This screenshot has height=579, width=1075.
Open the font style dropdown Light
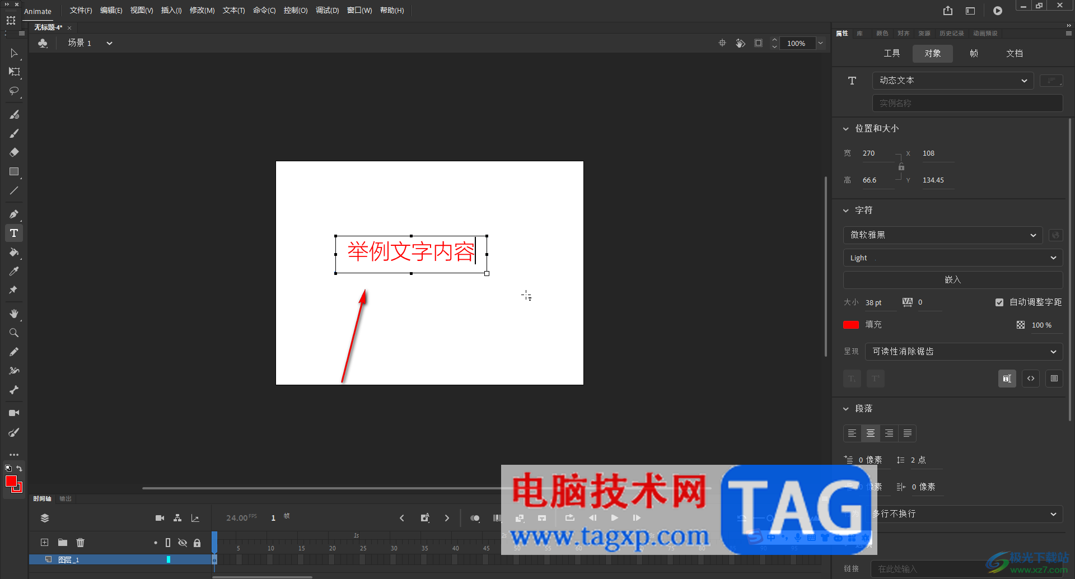[953, 258]
